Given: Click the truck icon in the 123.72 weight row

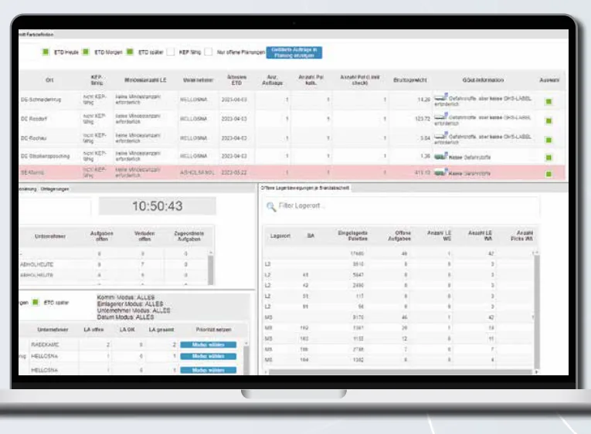Looking at the screenshot, I should click(440, 117).
